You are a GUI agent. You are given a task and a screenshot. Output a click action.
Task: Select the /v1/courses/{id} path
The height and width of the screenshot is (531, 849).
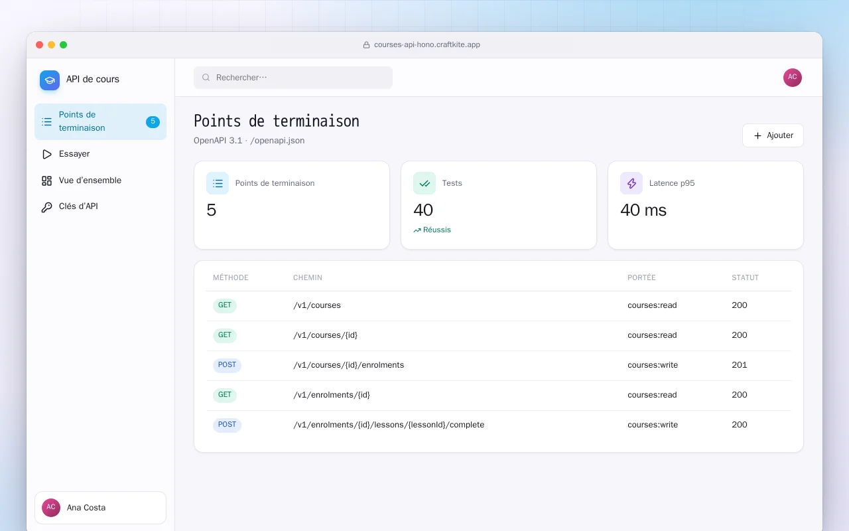pyautogui.click(x=325, y=335)
